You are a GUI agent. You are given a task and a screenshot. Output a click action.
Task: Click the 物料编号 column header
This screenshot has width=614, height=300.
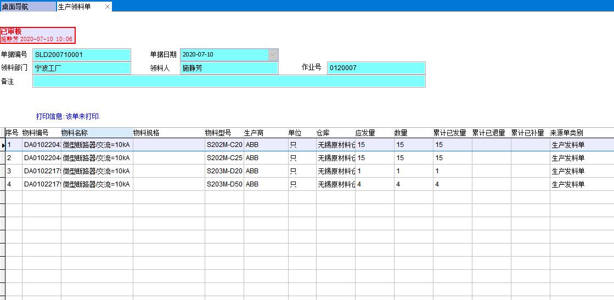41,133
